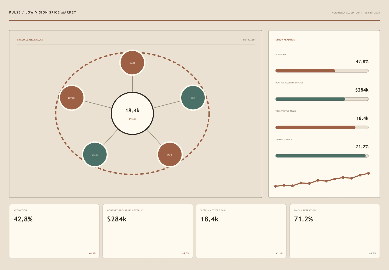Click the Monthly Recurring Revenue progress bar
Screen dimensions: 389x270
(x=322, y=99)
